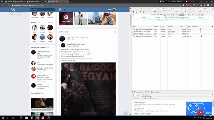Open the Console tab in bottom drawer
Image resolution: width=214 pixels, height=120 pixels.
(x=138, y=95)
